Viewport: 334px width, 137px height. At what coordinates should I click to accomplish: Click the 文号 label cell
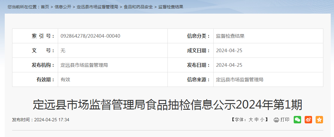pyautogui.click(x=35, y=50)
